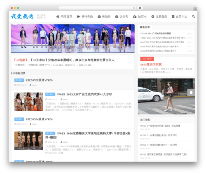Open post 20260922原片YP026
The height and width of the screenshot is (174, 206).
click(39, 80)
